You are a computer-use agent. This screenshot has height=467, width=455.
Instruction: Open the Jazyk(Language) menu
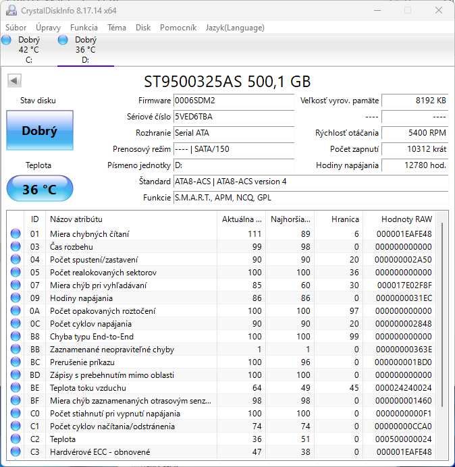pyautogui.click(x=235, y=28)
